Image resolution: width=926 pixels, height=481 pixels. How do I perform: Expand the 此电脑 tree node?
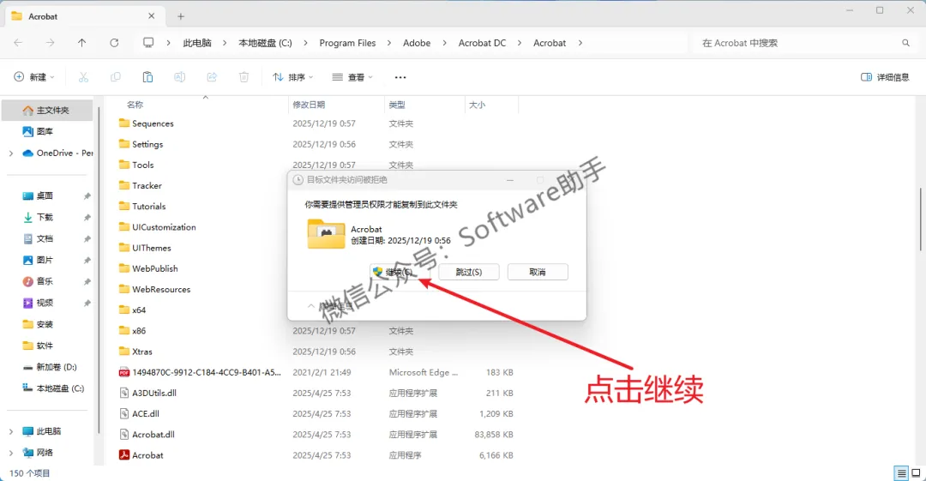point(10,431)
